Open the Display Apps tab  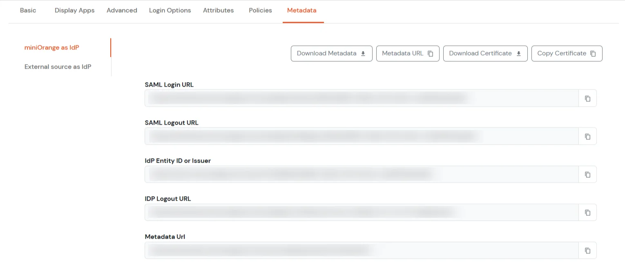coord(74,10)
